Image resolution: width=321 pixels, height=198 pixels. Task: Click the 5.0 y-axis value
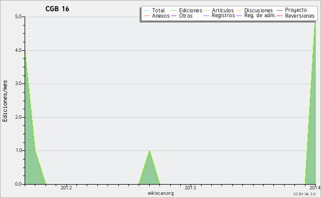coord(18,17)
